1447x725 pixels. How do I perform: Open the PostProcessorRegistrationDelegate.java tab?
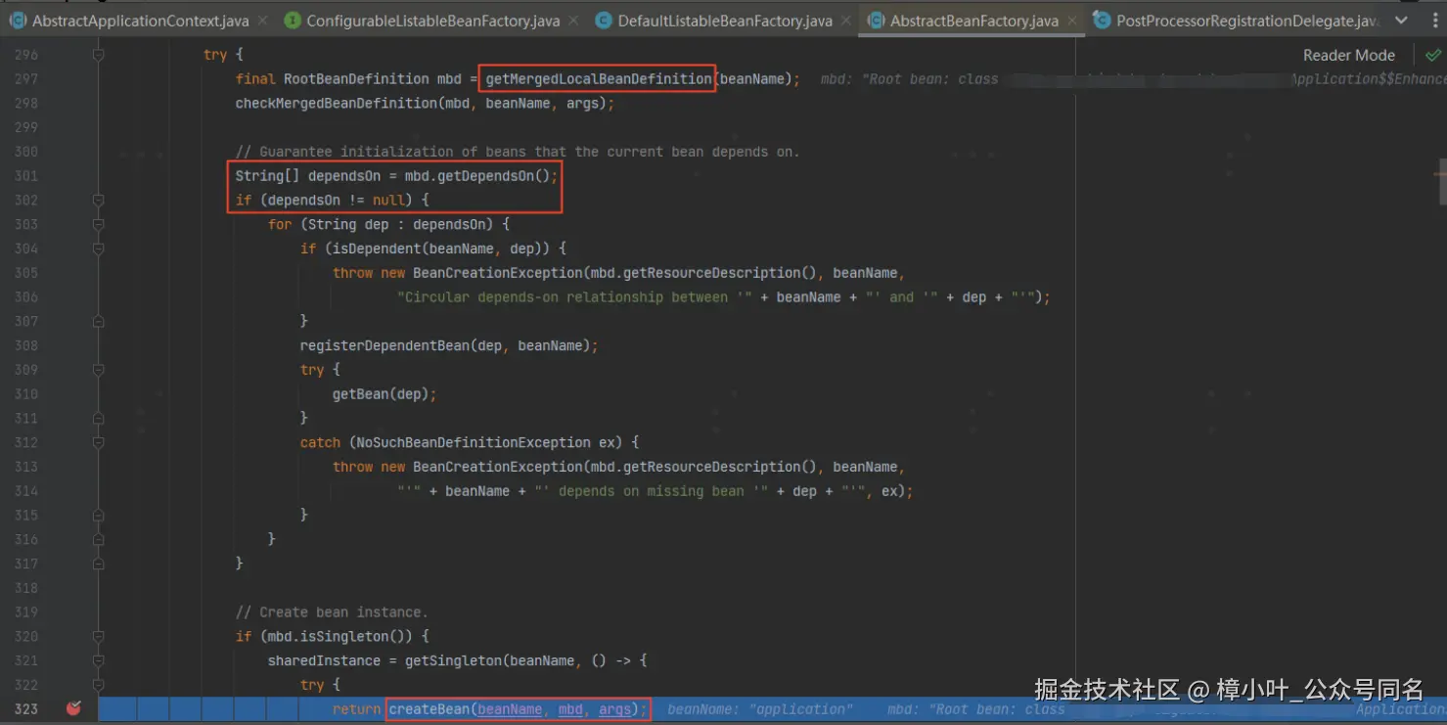[x=1235, y=21]
